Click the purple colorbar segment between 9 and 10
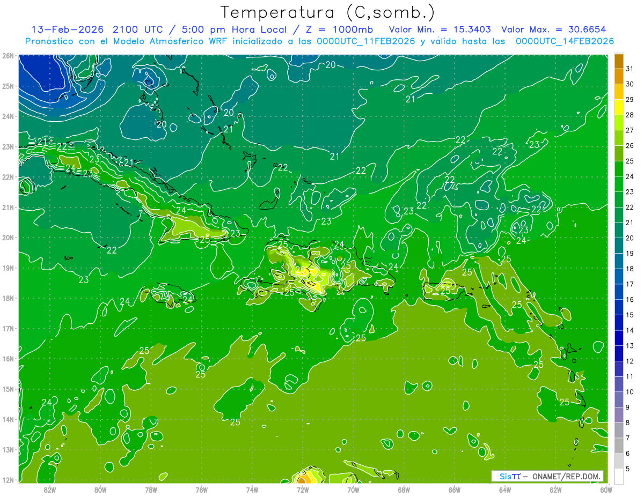Image resolution: width=644 pixels, height=497 pixels. coord(619,399)
